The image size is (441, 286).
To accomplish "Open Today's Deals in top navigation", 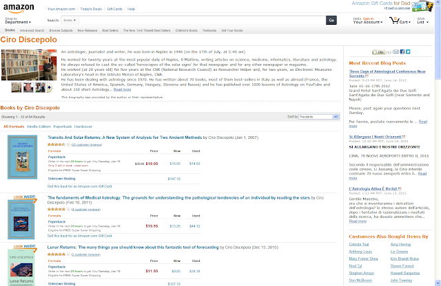I will tap(91, 9).
